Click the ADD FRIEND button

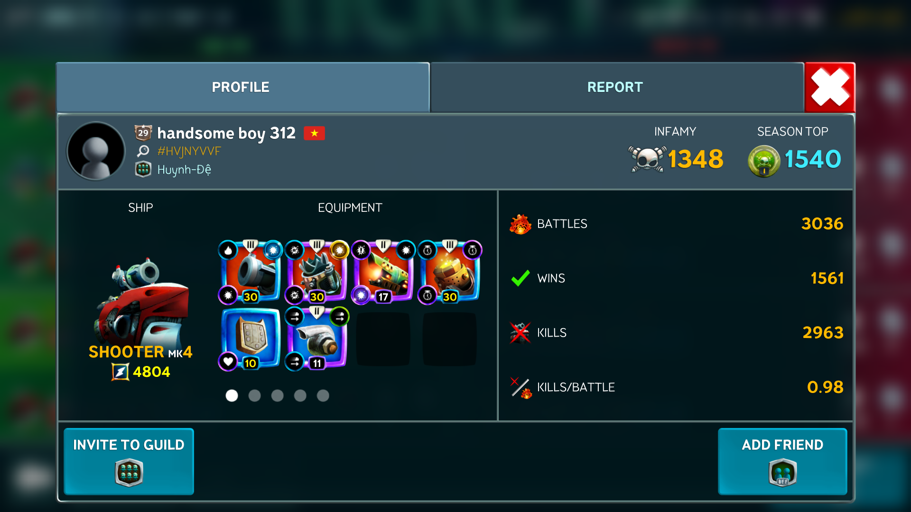pyautogui.click(x=782, y=461)
